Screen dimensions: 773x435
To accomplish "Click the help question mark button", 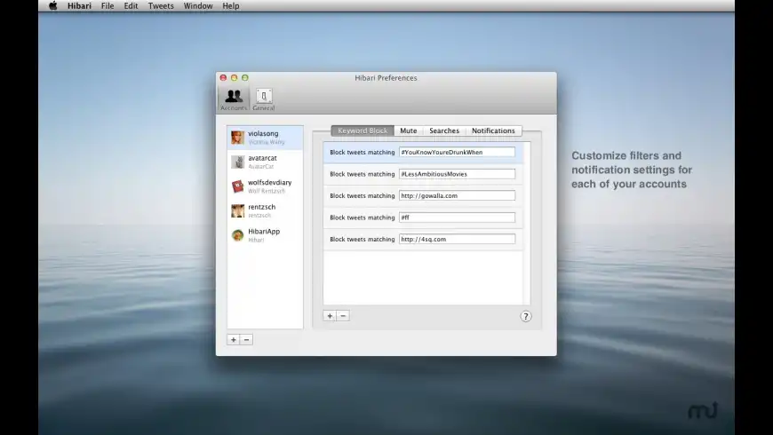I will coord(525,316).
